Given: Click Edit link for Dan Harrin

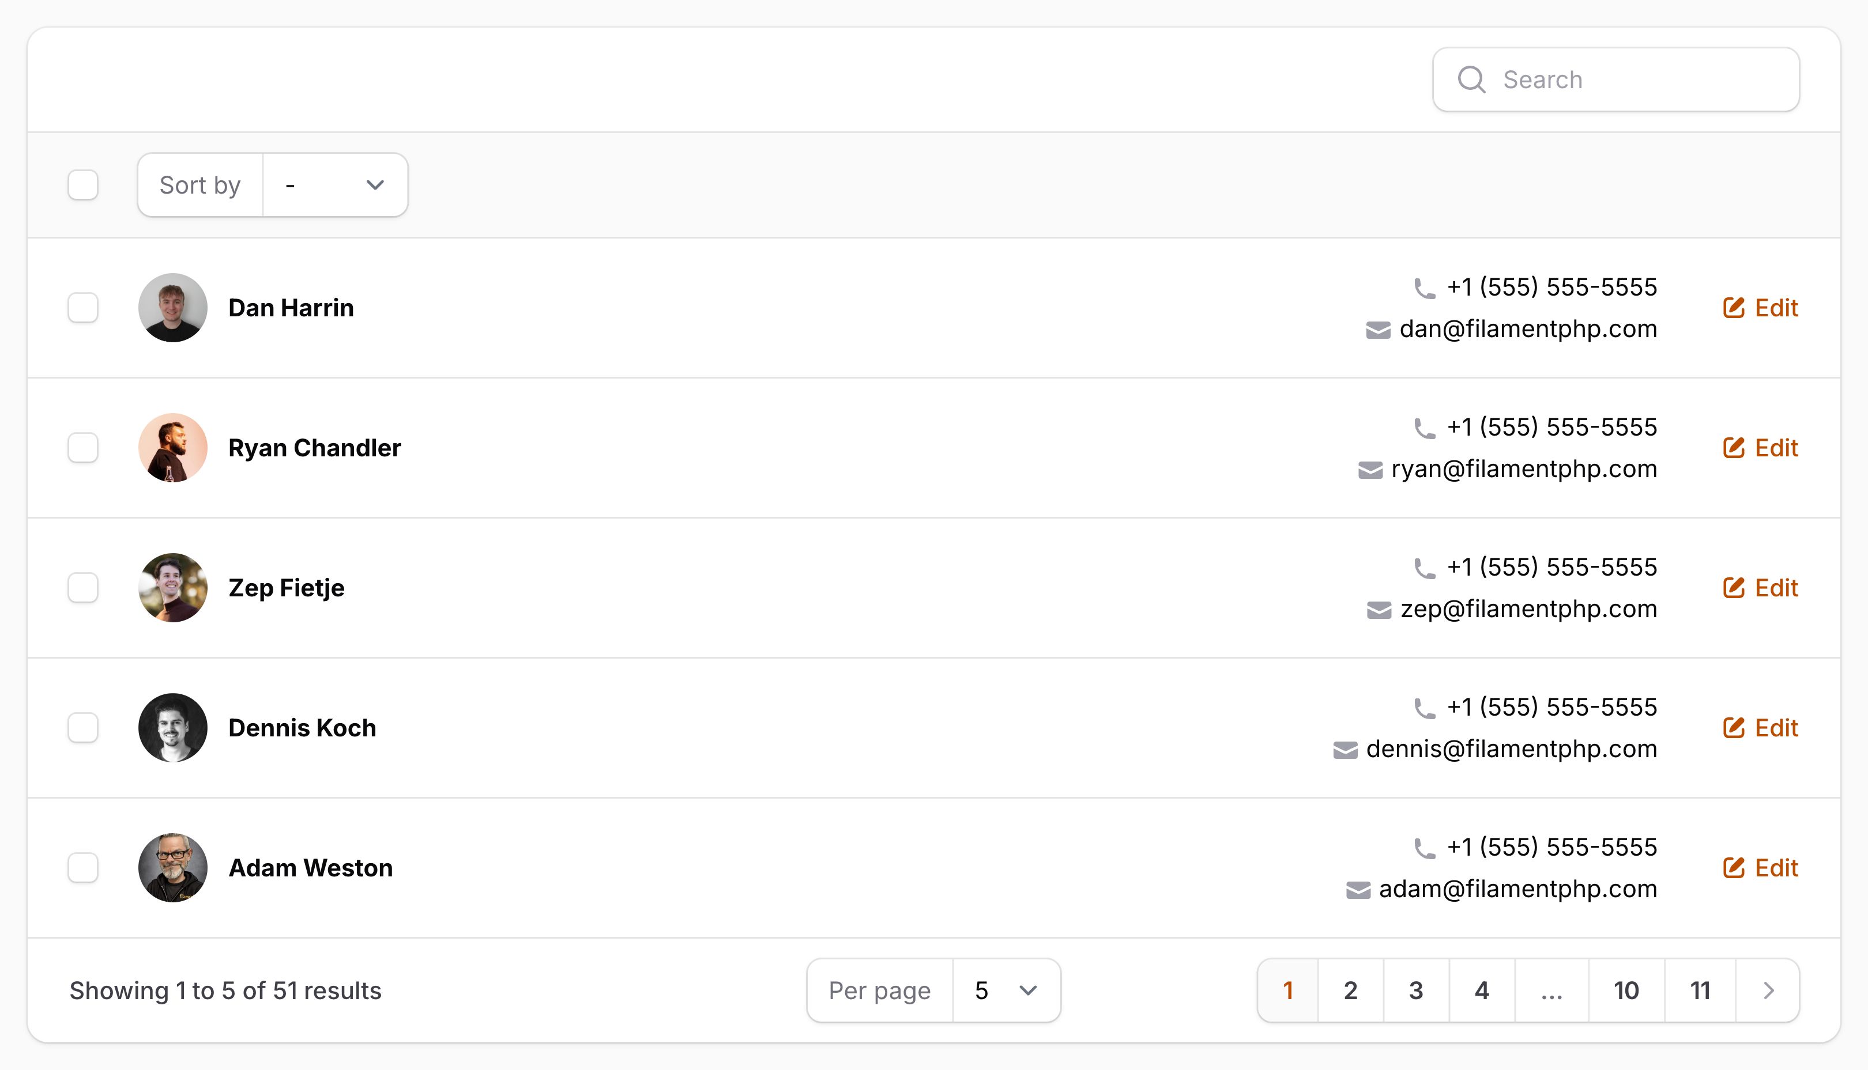Looking at the screenshot, I should point(1761,307).
